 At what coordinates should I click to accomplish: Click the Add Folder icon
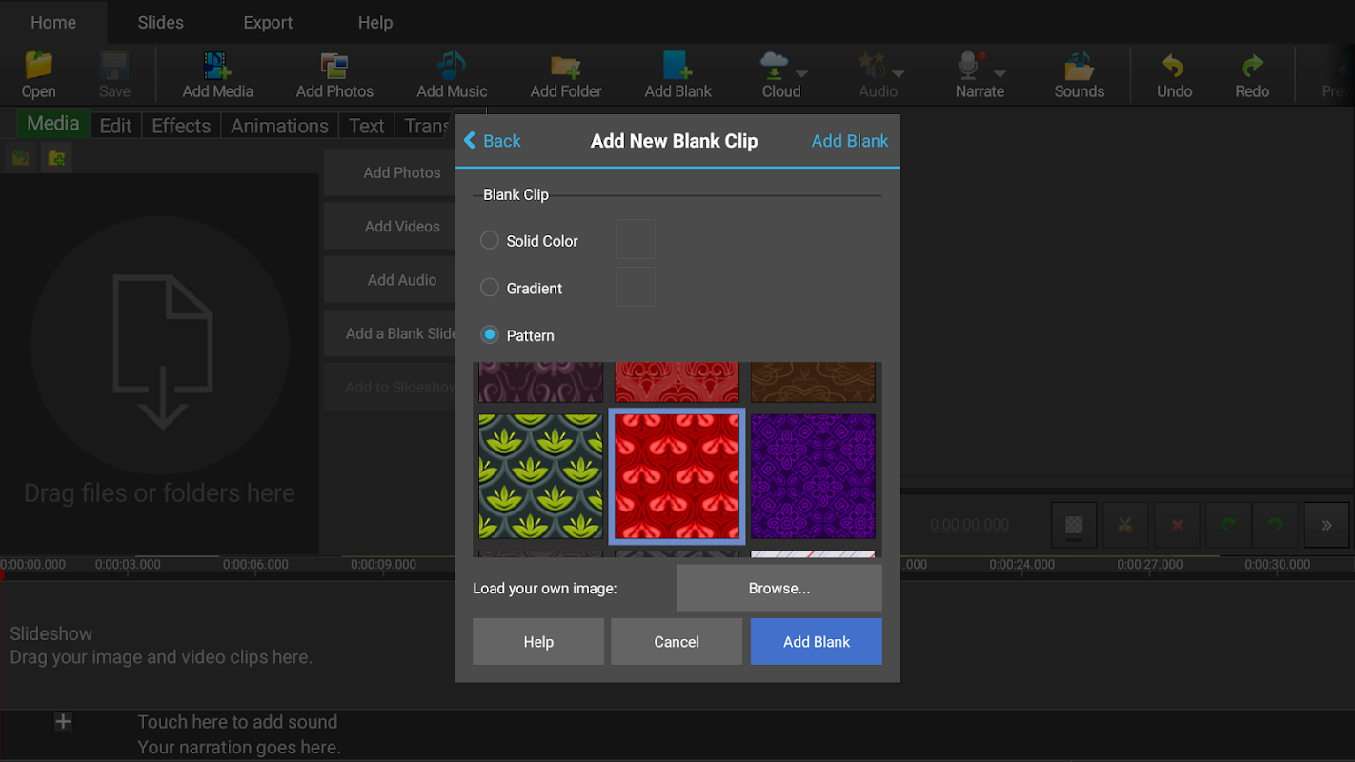point(566,67)
